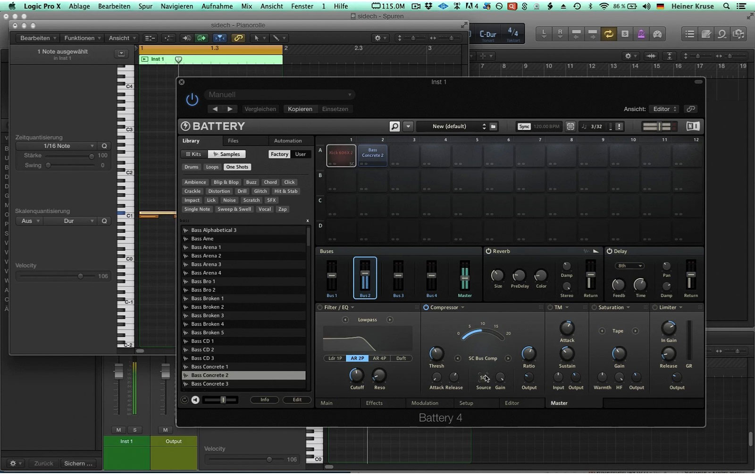The width and height of the screenshot is (755, 475).
Task: Open the preset folder icon in Battery
Action: [x=493, y=126]
